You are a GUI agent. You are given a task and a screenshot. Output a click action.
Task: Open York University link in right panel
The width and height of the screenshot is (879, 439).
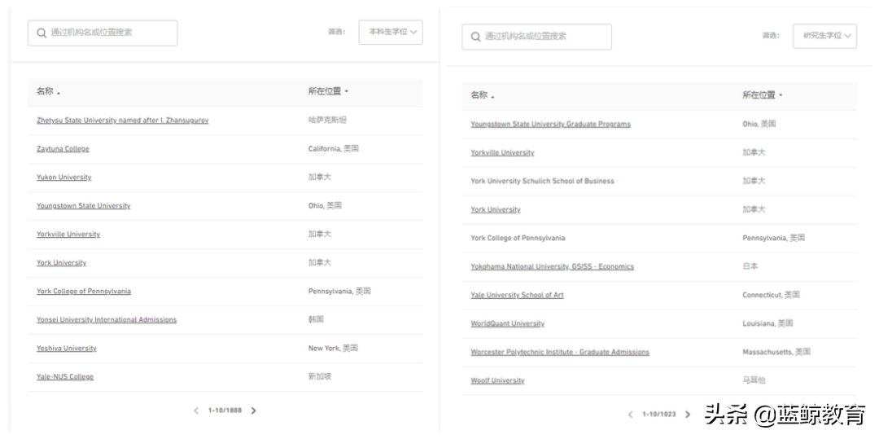pos(496,209)
